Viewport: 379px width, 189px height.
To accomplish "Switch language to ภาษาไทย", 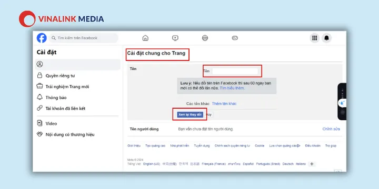I will [234, 164].
